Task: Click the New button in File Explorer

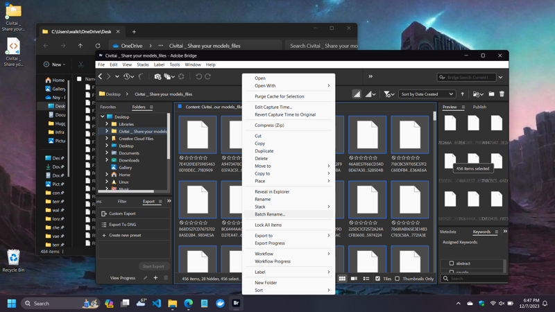Action: [54, 64]
